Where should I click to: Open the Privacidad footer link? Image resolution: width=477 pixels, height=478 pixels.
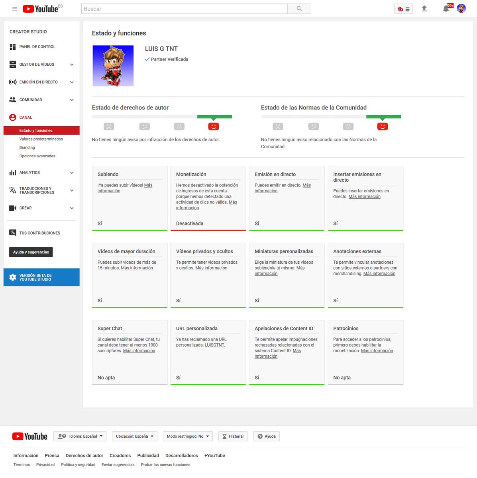pyautogui.click(x=45, y=465)
